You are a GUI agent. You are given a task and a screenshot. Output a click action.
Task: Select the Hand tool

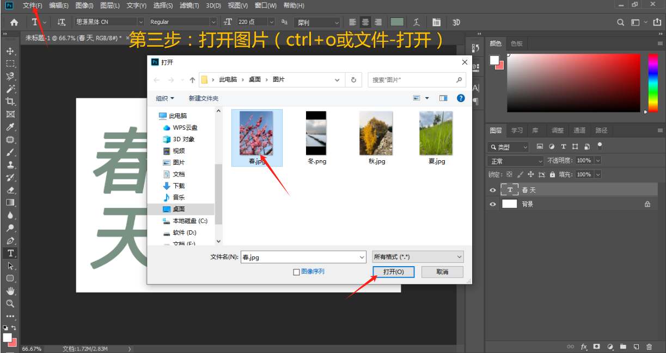point(10,291)
